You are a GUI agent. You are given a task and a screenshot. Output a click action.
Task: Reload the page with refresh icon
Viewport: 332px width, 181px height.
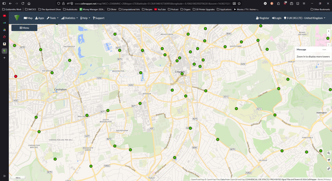(x=23, y=4)
